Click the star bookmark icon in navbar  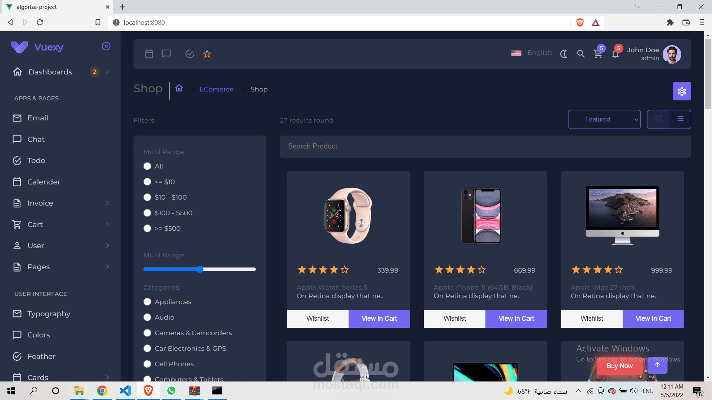click(x=207, y=54)
